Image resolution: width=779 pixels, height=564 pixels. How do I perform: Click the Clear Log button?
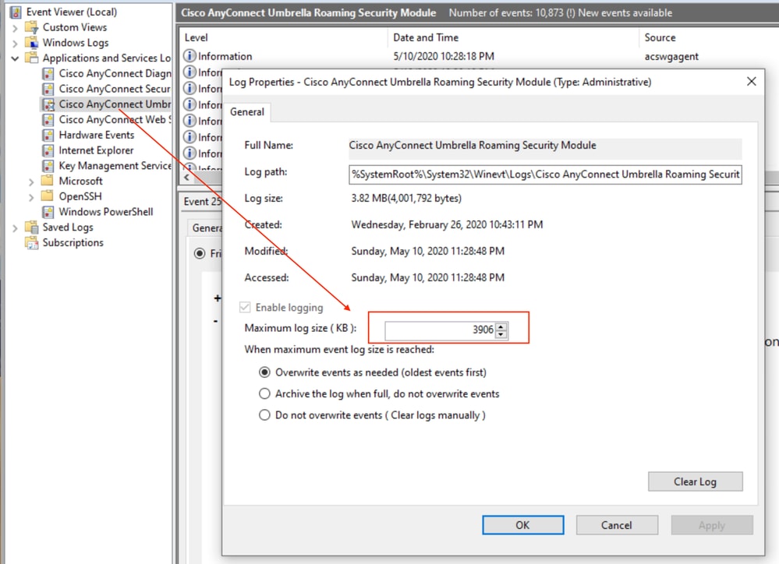click(x=695, y=481)
